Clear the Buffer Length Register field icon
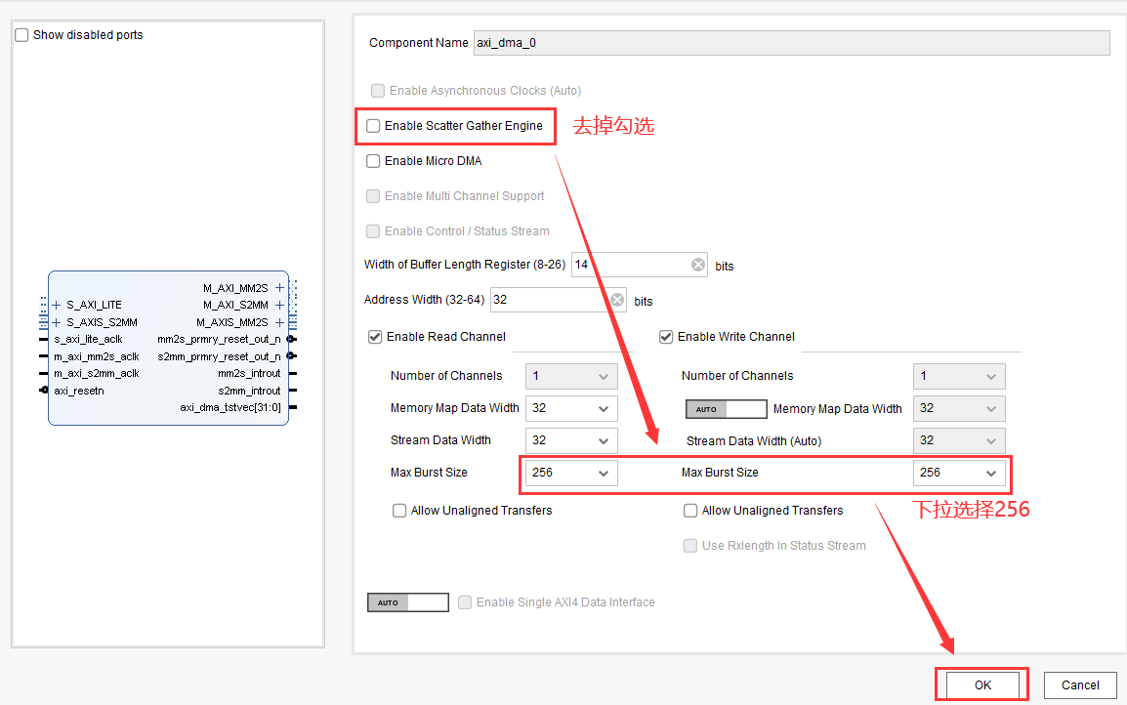Screen dimensions: 1127x705 point(698,265)
